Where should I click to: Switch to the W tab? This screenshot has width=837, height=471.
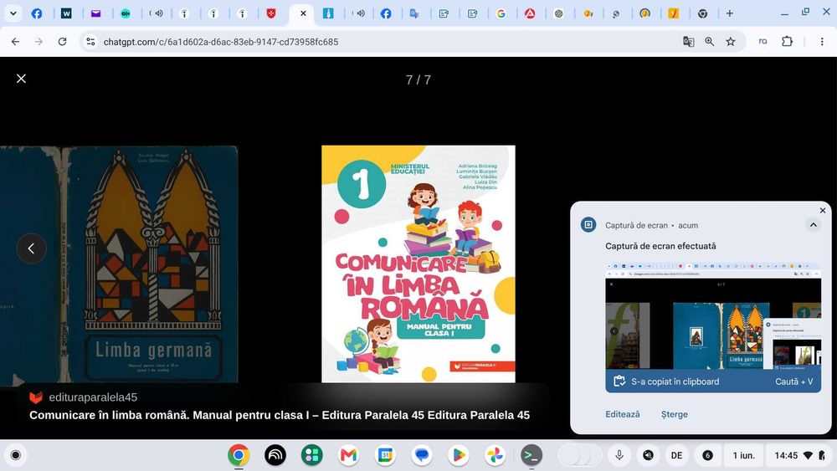[x=66, y=13]
